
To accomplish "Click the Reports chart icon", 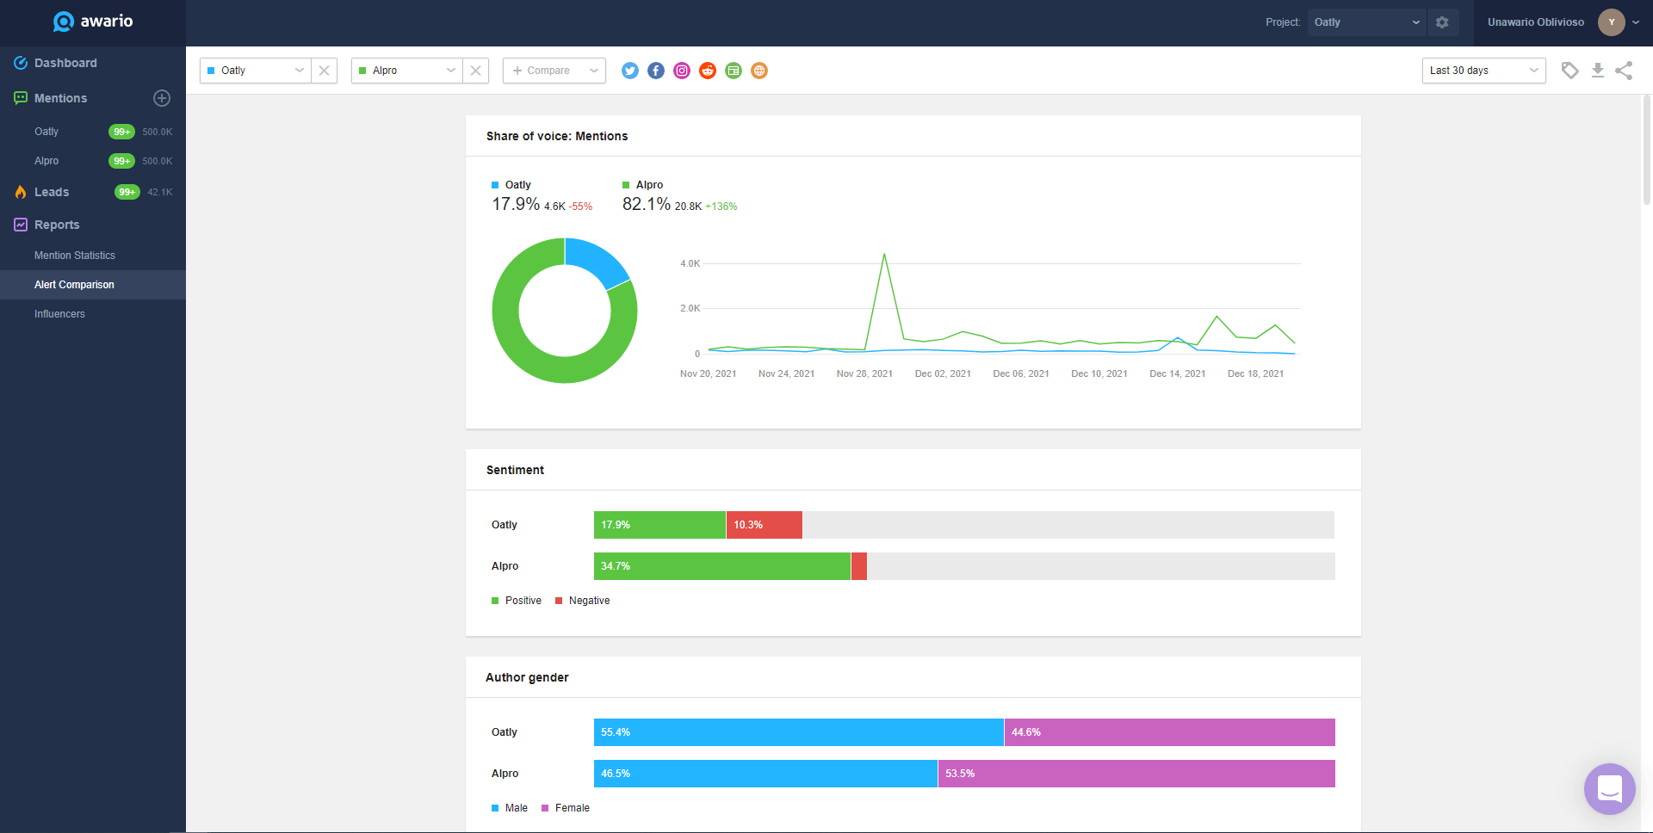I will pyautogui.click(x=21, y=225).
